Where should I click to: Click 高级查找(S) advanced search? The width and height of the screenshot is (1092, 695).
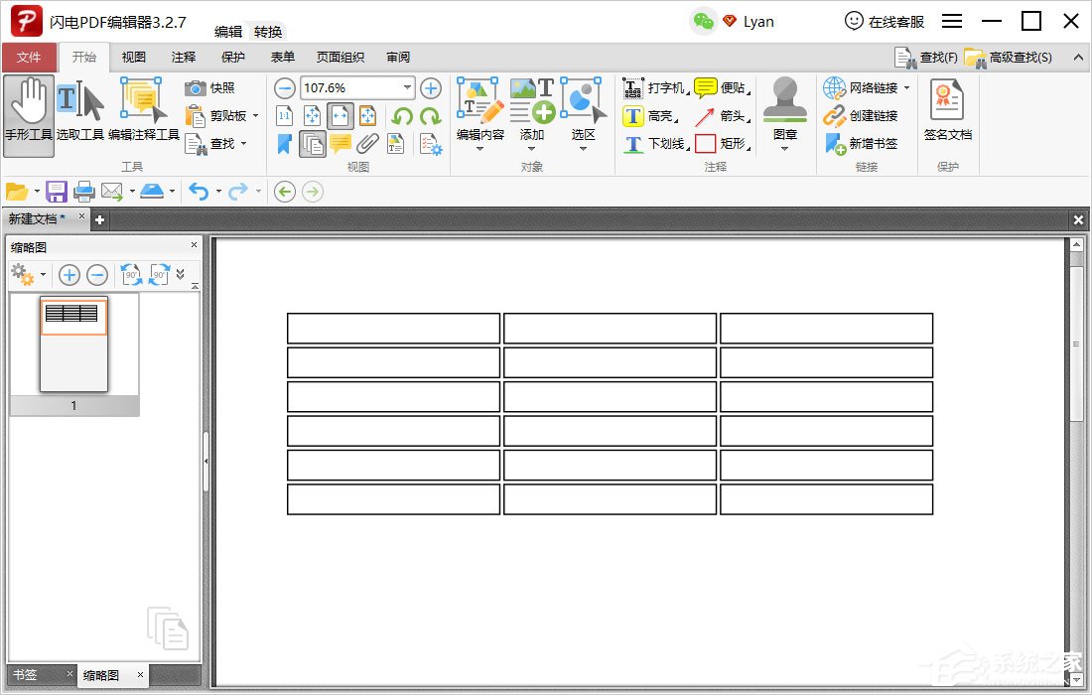point(1009,58)
